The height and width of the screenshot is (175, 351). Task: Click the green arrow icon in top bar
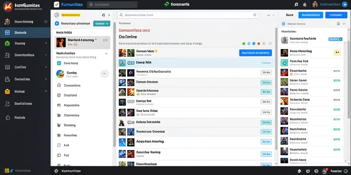[167, 4]
